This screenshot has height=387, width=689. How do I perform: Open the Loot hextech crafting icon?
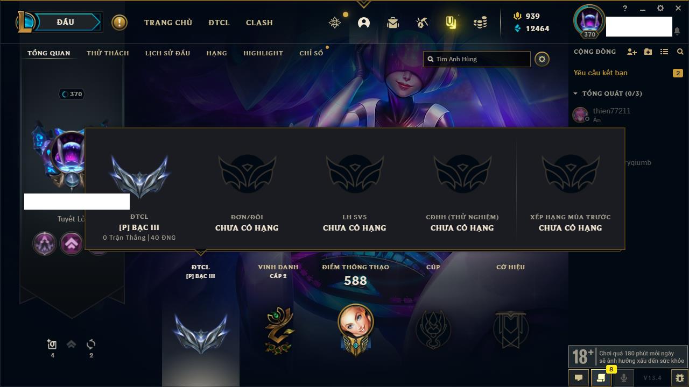click(x=422, y=23)
